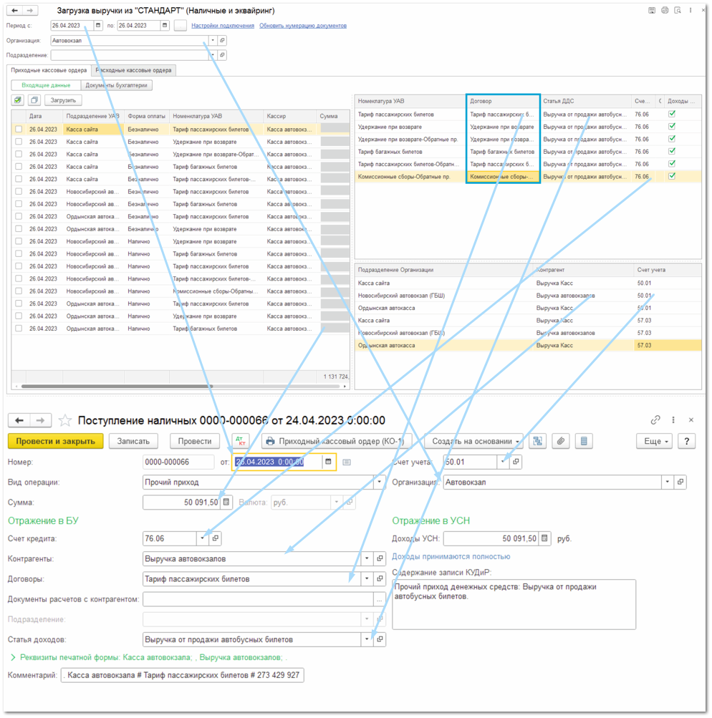Expand Реквизиты печатной формы section
Image resolution: width=712 pixels, height=718 pixels.
13,656
